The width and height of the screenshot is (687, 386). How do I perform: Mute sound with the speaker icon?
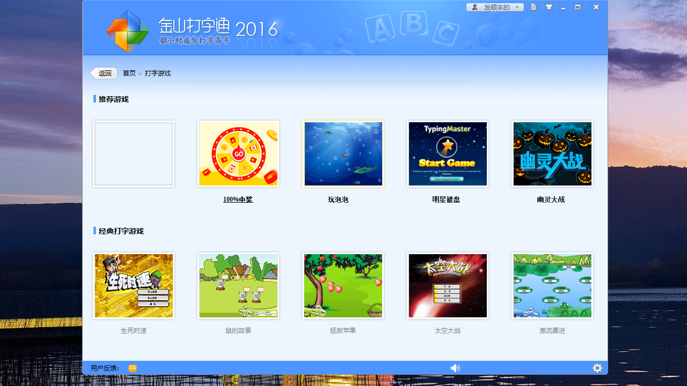click(456, 368)
